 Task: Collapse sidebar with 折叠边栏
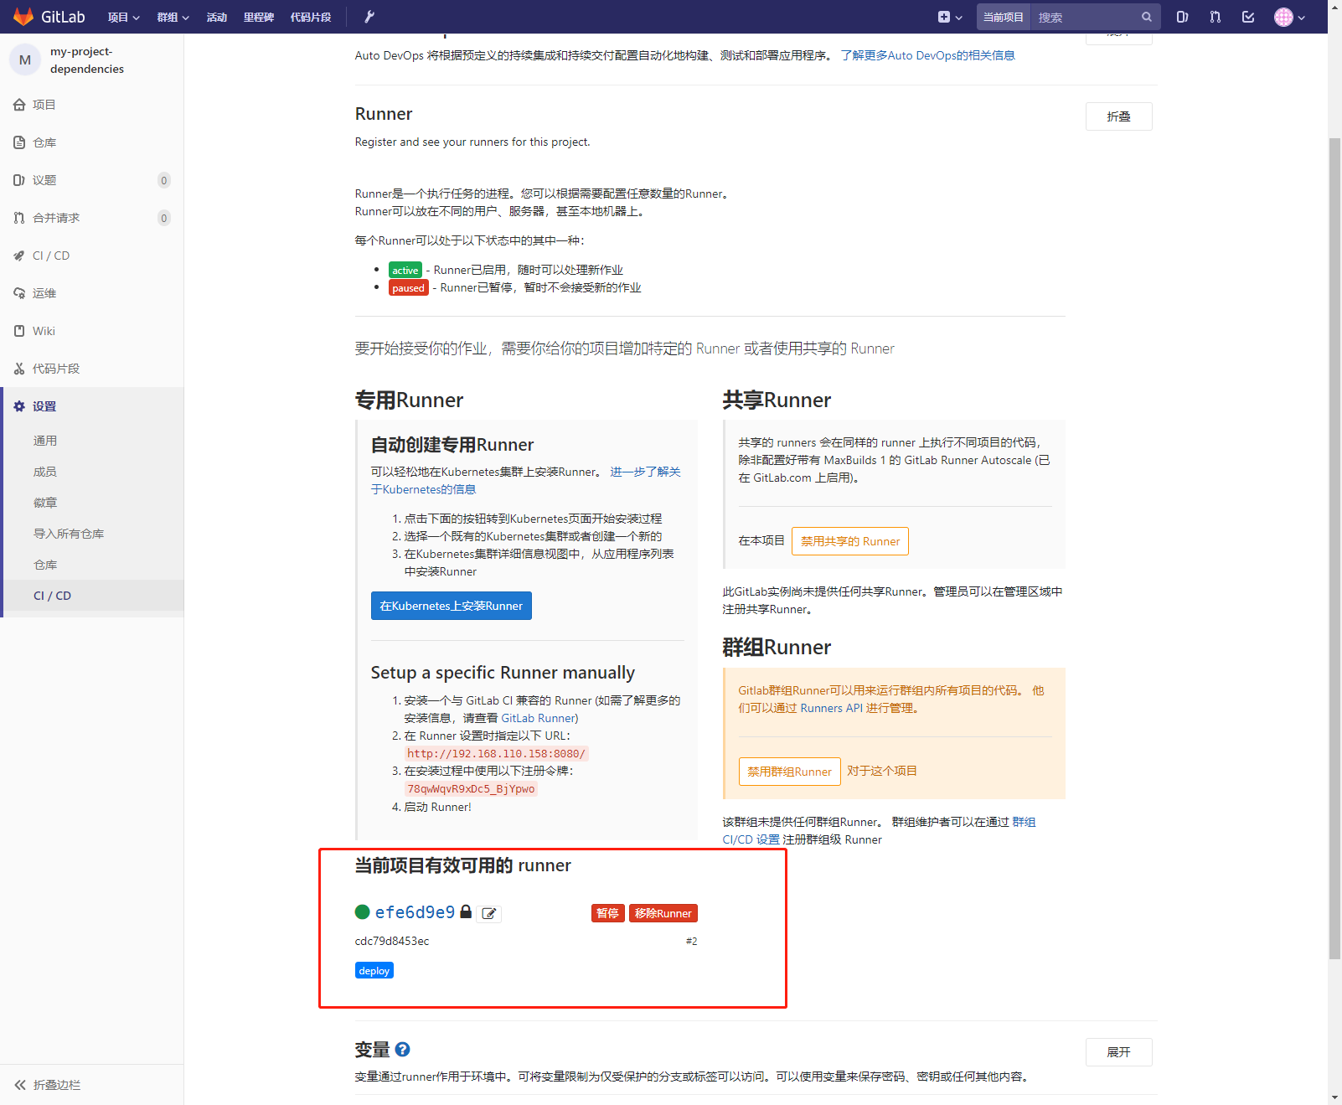coord(48,1085)
